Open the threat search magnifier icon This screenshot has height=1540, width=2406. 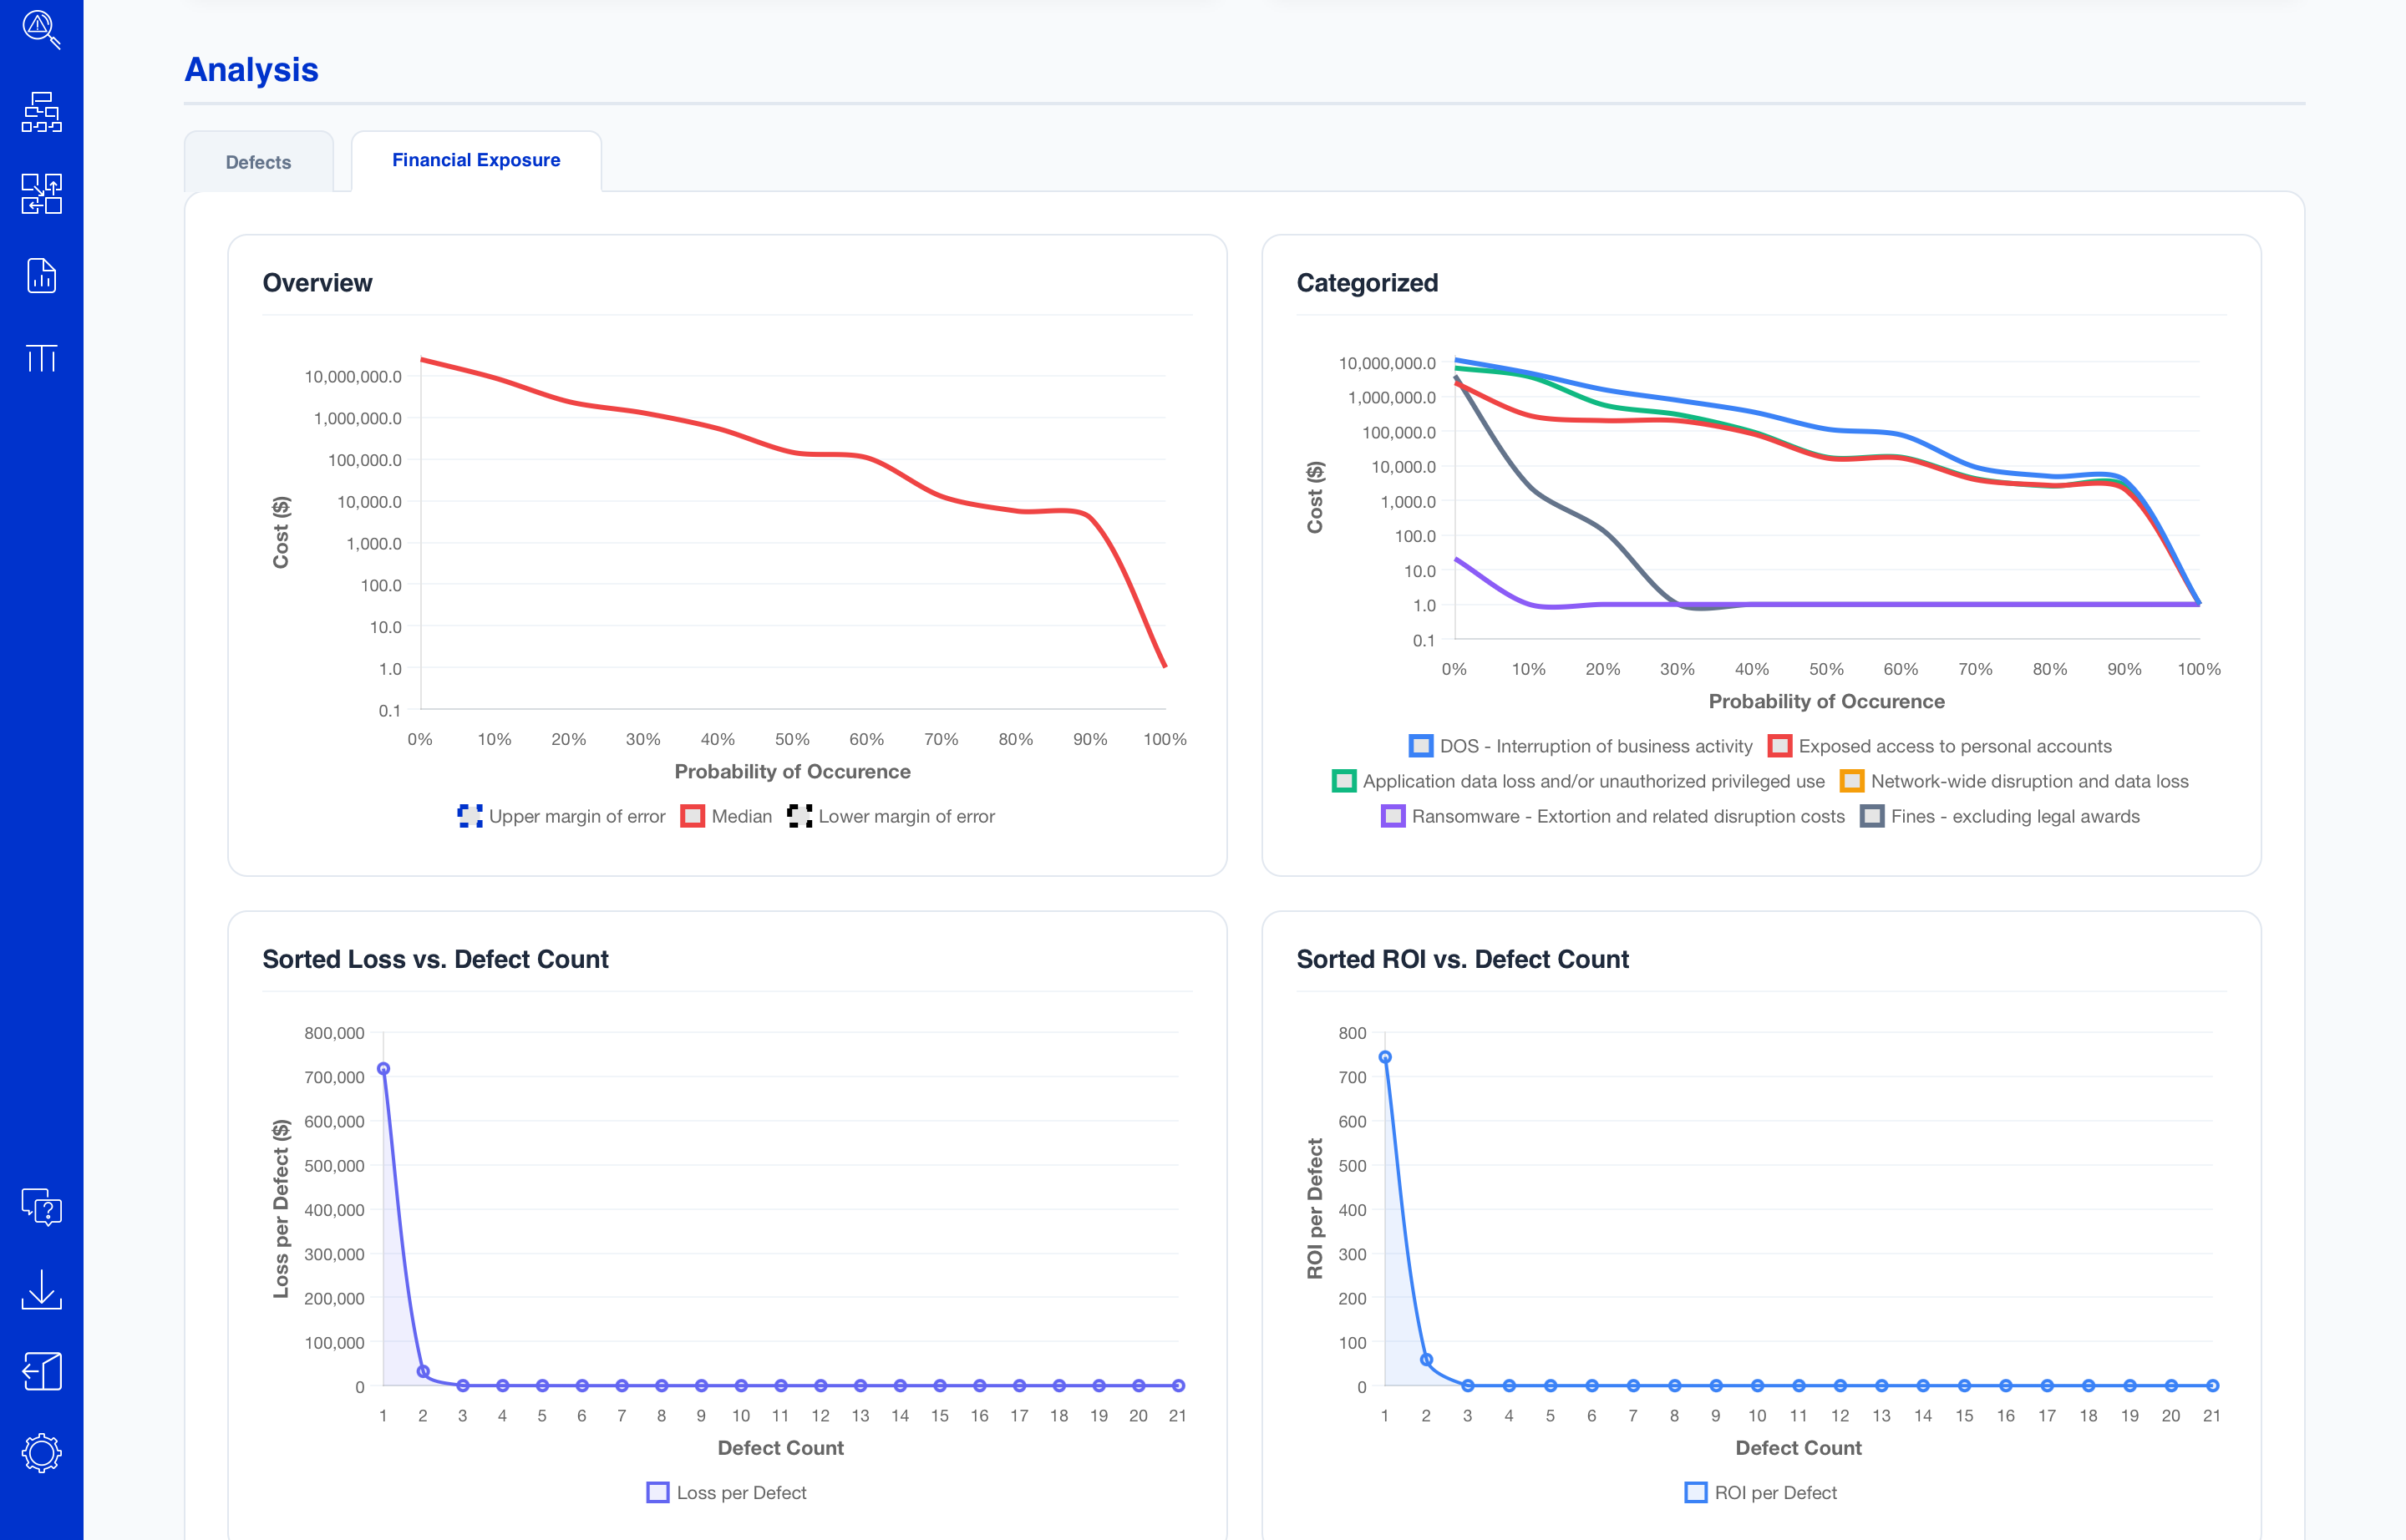tap(41, 29)
